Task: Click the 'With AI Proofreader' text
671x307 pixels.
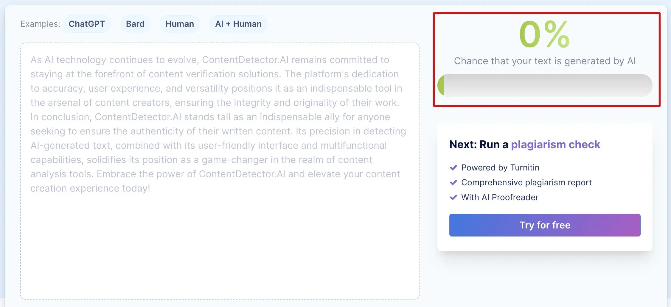Action: (x=500, y=198)
